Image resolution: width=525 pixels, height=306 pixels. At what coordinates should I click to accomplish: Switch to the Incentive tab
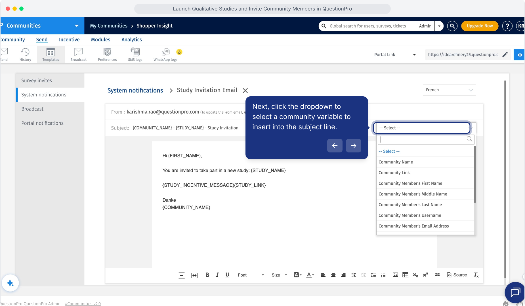(x=69, y=40)
